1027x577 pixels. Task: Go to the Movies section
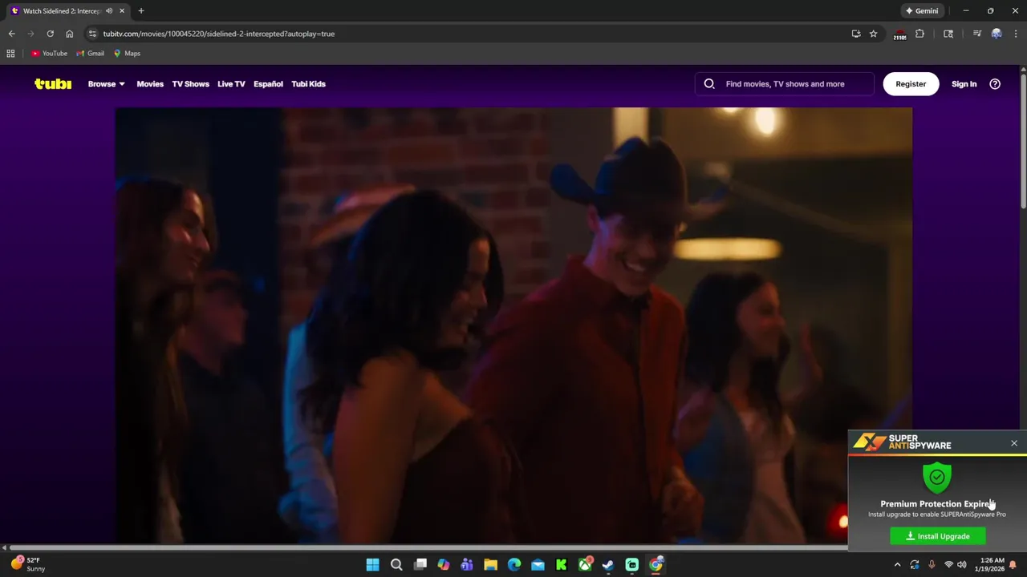pyautogui.click(x=150, y=83)
